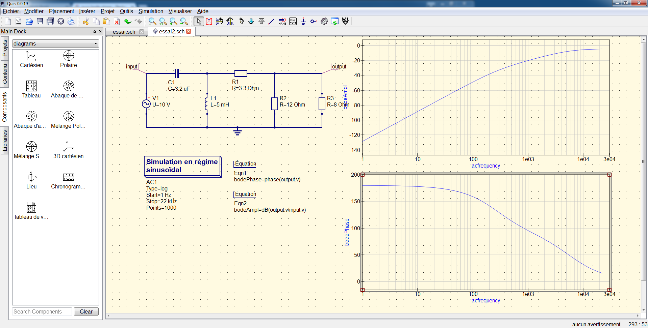This screenshot has height=328, width=648.
Task: Click the set marker M1 icon
Action: point(345,21)
